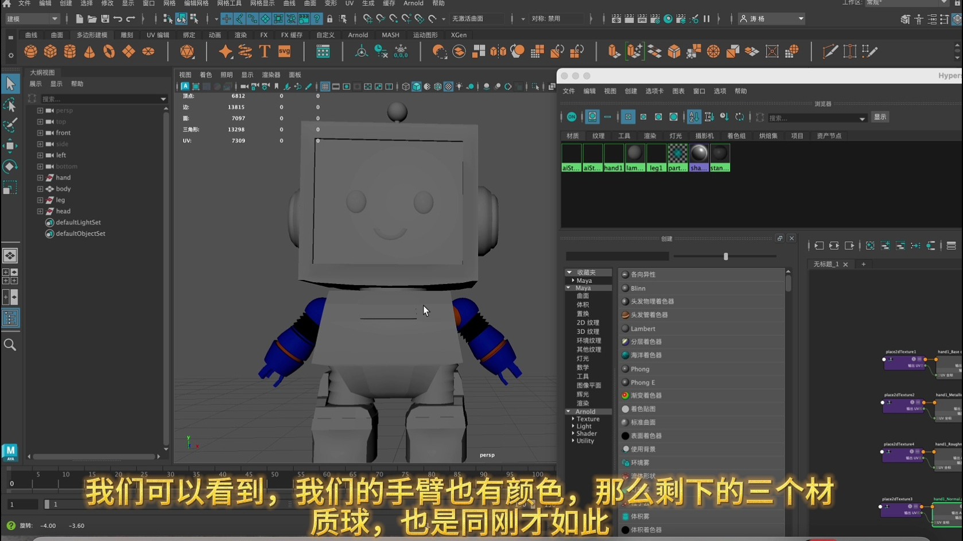Select the hand1 material swatch

pyautogui.click(x=613, y=157)
